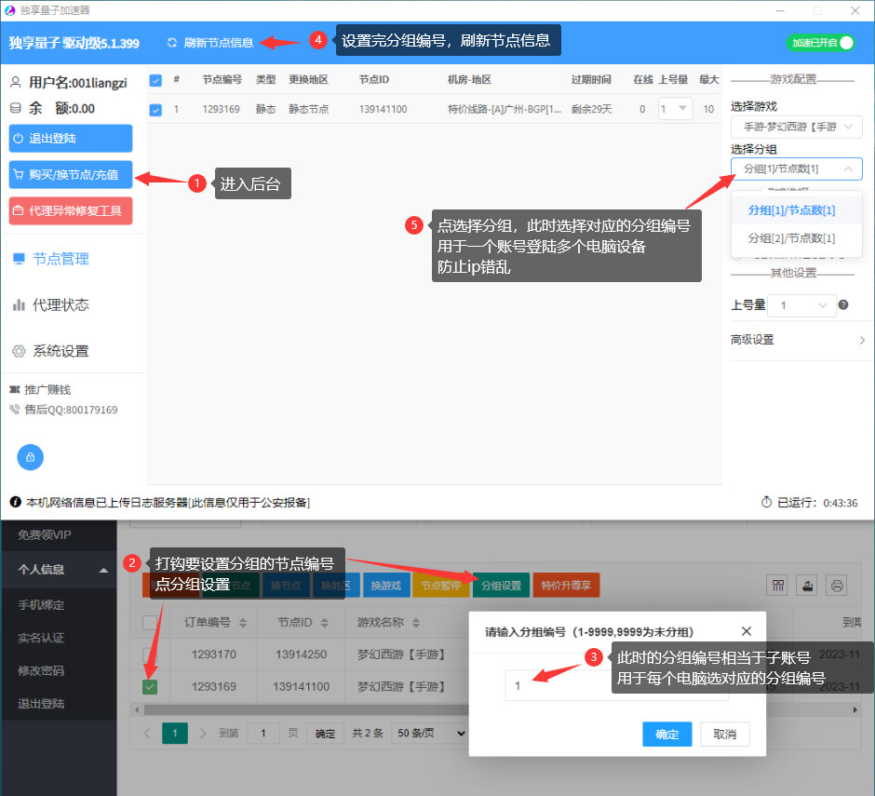
Task: Toggle the select-all checkbox in node list header
Action: [155, 80]
